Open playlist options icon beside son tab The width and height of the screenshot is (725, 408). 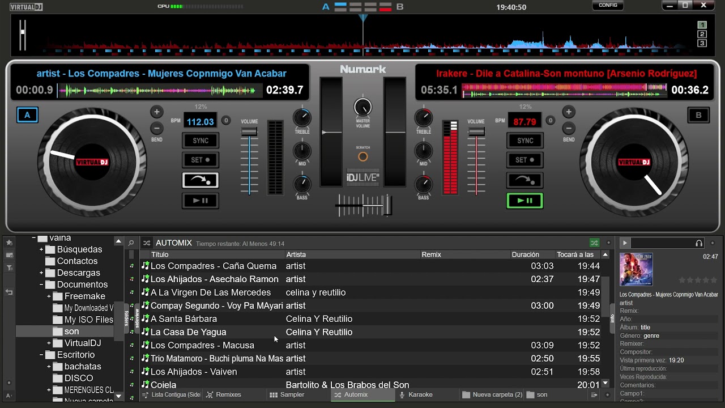[x=594, y=395]
